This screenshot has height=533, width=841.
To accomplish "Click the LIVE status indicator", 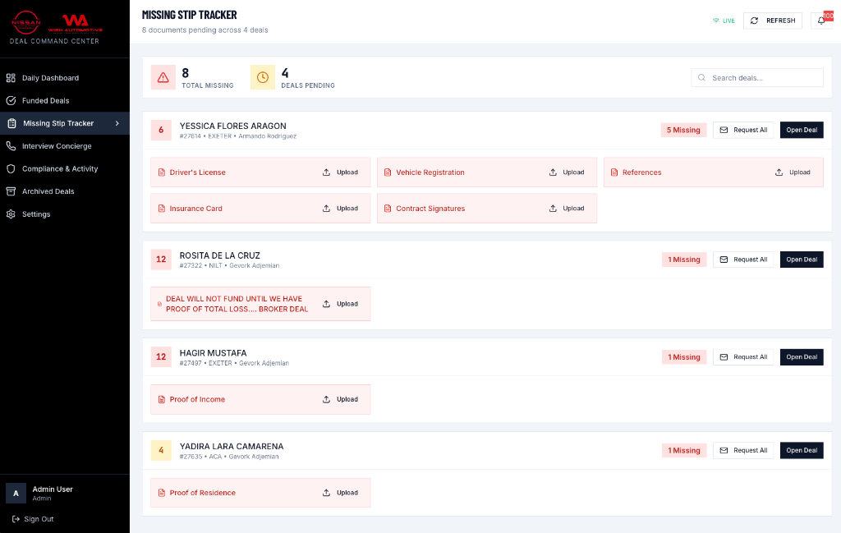I will tap(724, 21).
